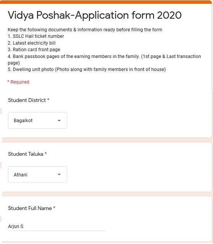Image resolution: width=213 pixels, height=244 pixels.
Task: Click the Latest electricity bill line
Action: tap(32, 43)
